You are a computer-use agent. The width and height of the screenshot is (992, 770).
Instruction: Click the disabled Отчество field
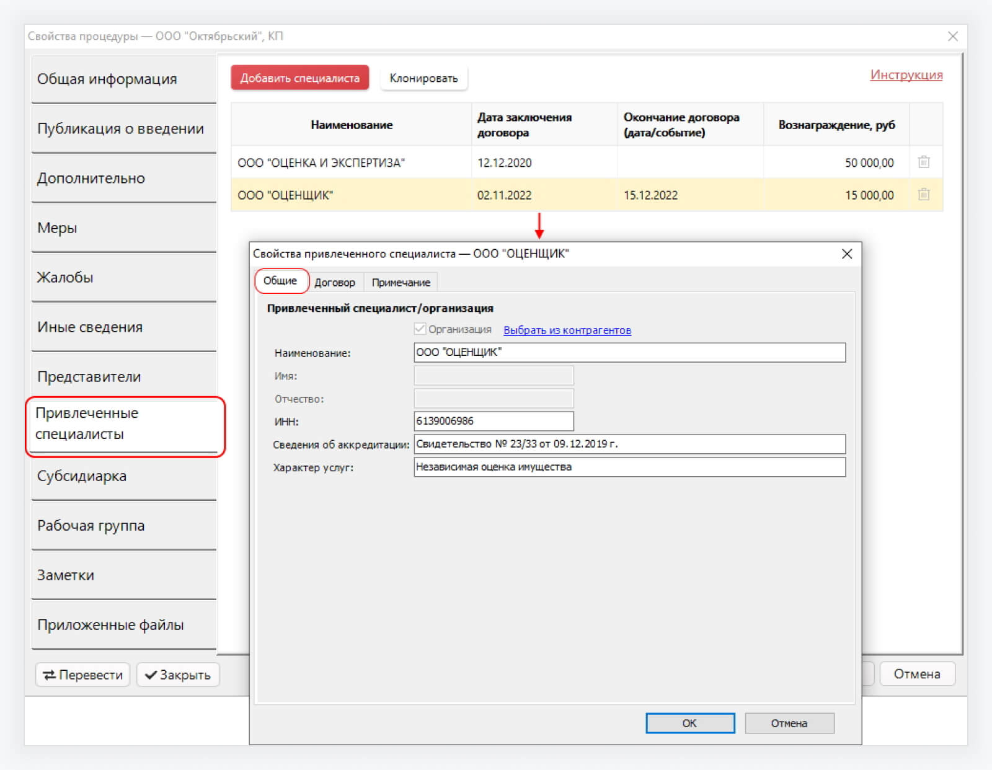point(494,399)
